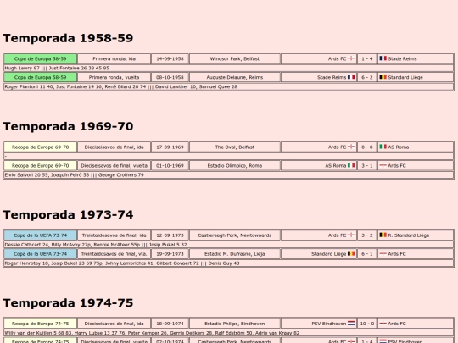Viewport: 458px width, 343px height.
Task: Click the date cell '14-09-1958'
Action: tap(170, 58)
